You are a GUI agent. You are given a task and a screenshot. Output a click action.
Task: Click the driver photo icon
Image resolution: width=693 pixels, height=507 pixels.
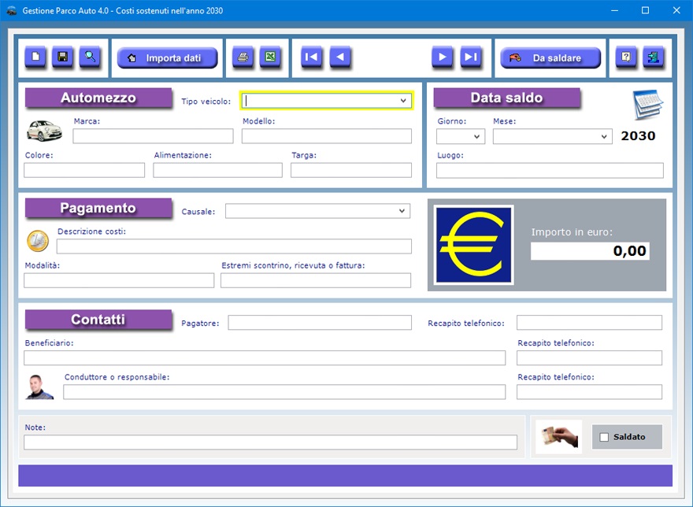(x=39, y=387)
